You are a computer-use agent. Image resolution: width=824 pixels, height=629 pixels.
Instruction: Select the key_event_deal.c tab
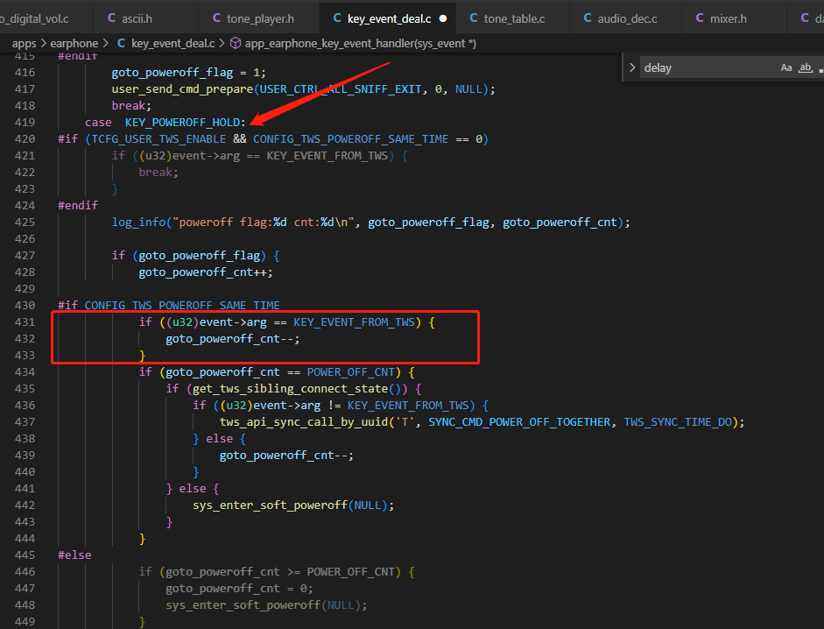388,19
